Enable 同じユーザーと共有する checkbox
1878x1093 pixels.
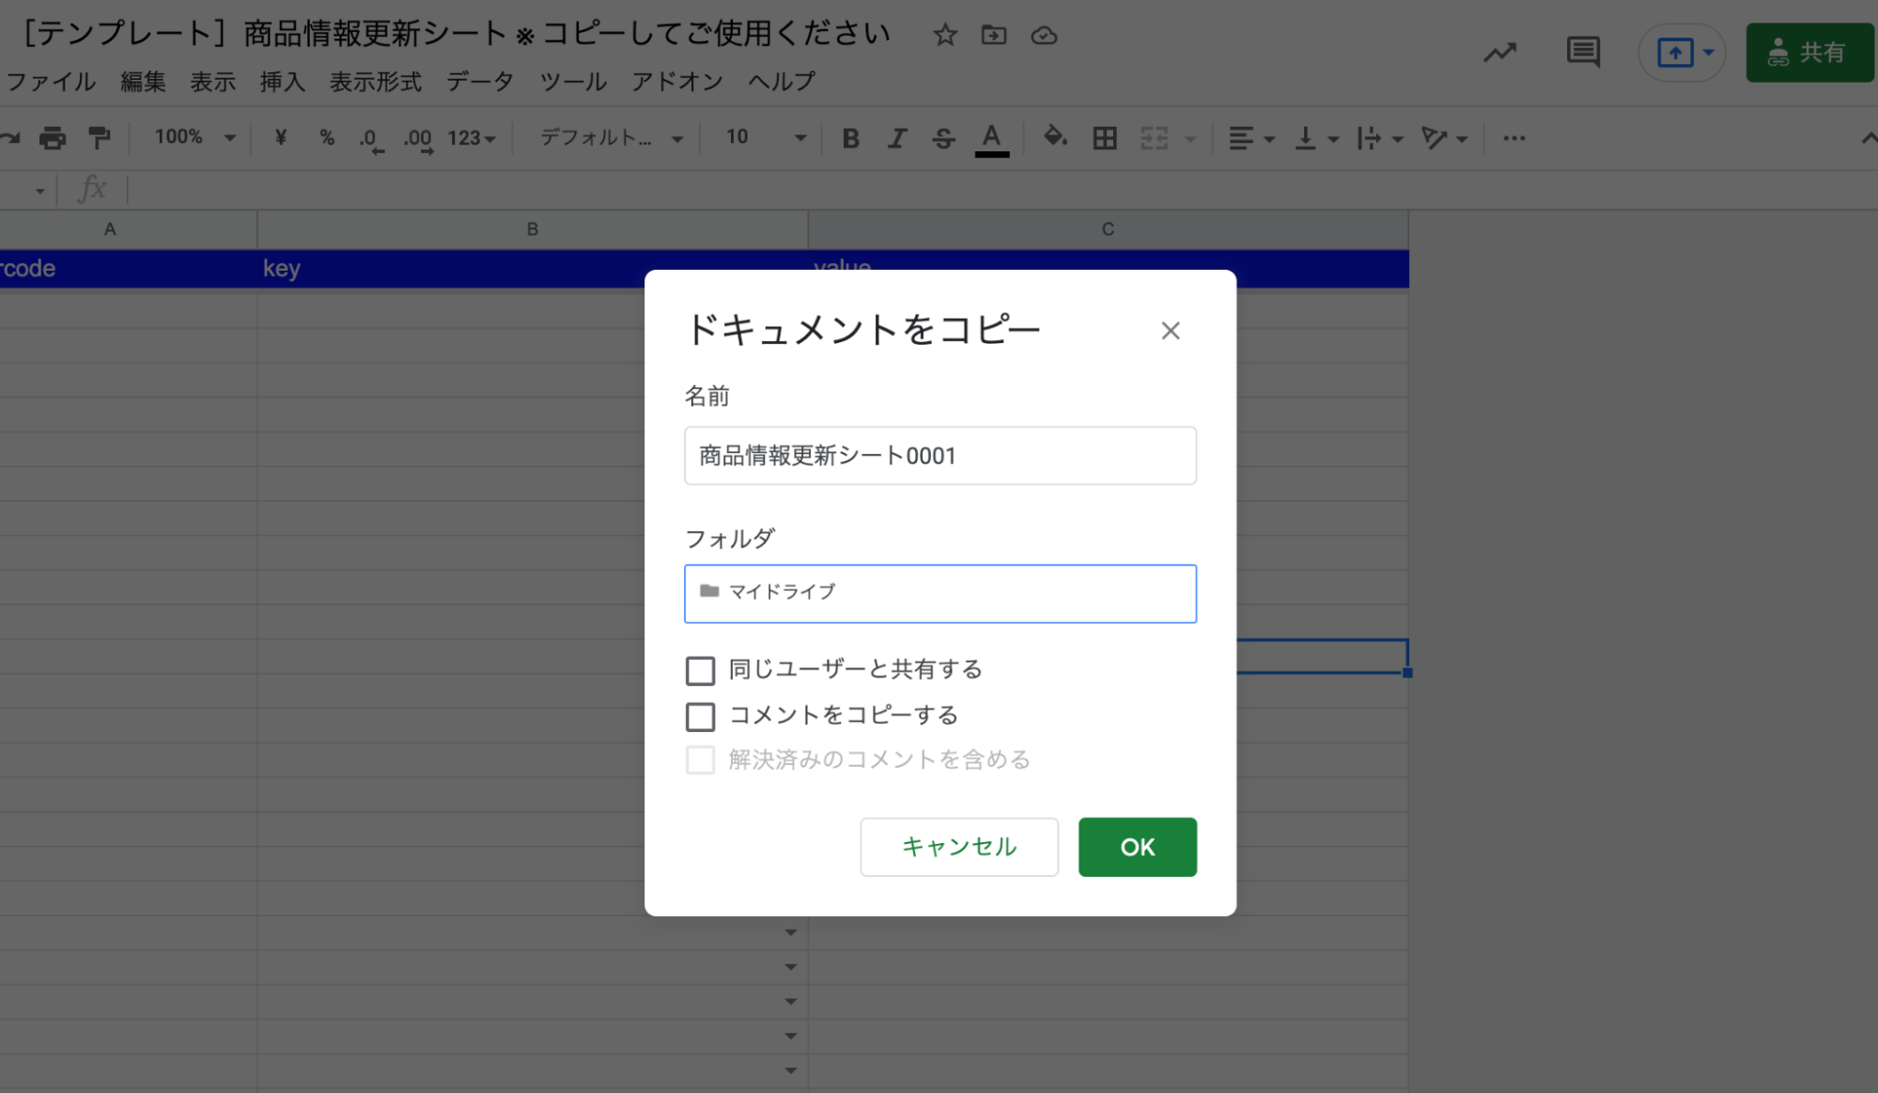coord(700,670)
